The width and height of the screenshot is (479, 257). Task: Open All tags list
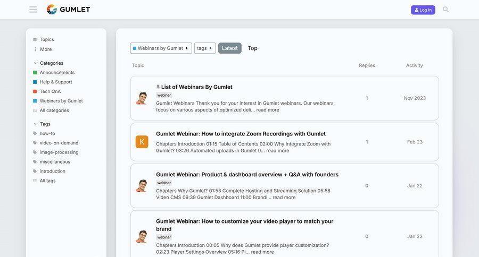coord(48,181)
